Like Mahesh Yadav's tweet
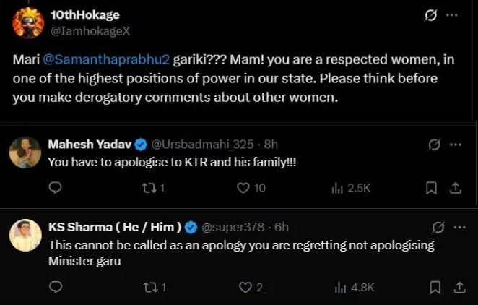The width and height of the screenshot is (478, 305). tap(243, 187)
